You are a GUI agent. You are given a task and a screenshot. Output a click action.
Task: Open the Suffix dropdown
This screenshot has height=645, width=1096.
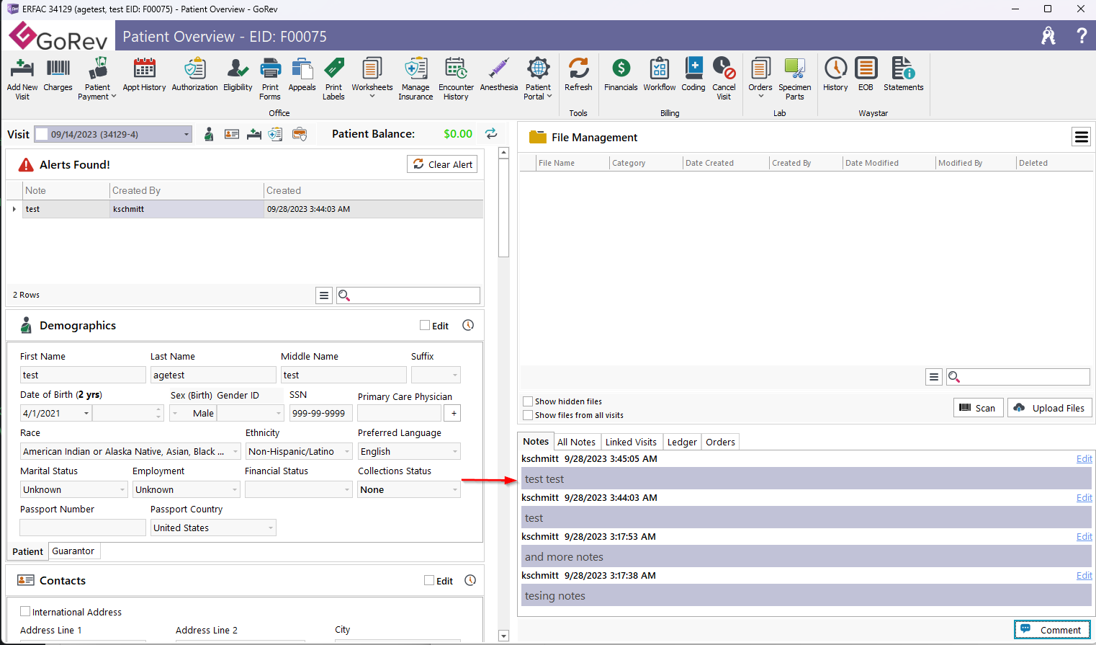(454, 375)
